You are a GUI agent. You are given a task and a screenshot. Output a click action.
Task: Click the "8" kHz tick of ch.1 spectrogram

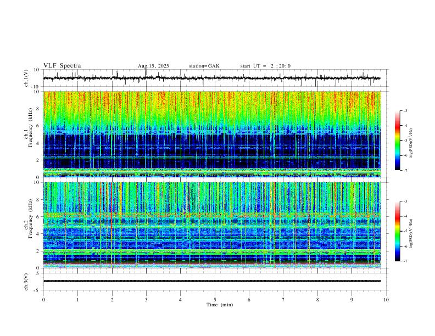pyautogui.click(x=38, y=109)
